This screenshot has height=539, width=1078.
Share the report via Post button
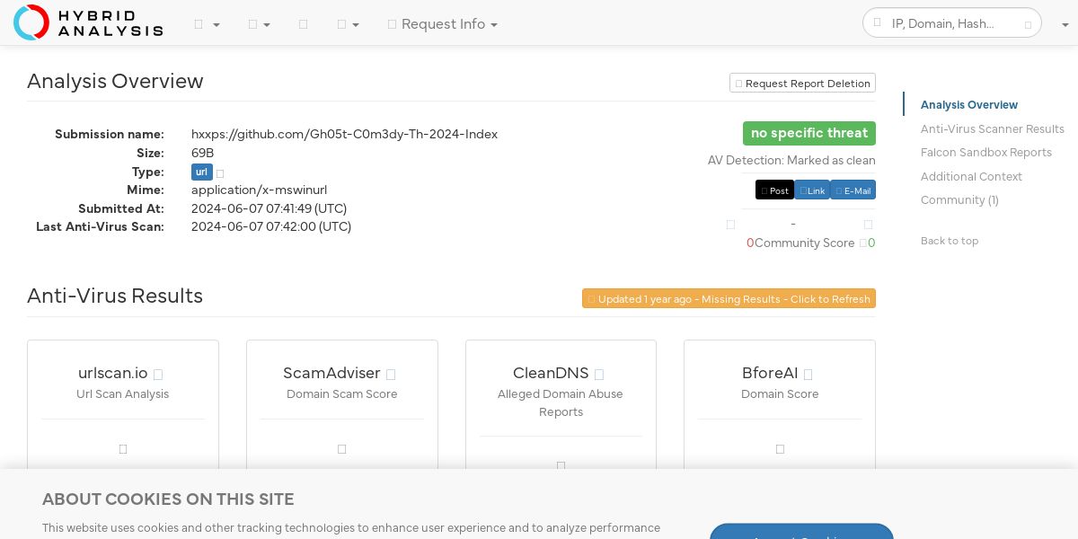[x=774, y=190]
